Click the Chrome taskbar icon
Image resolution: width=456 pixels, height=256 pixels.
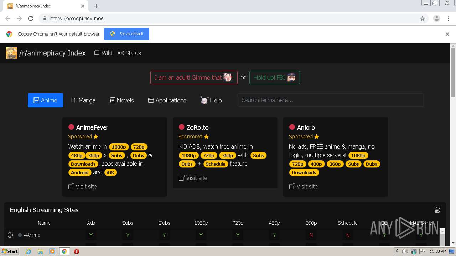pyautogui.click(x=64, y=251)
